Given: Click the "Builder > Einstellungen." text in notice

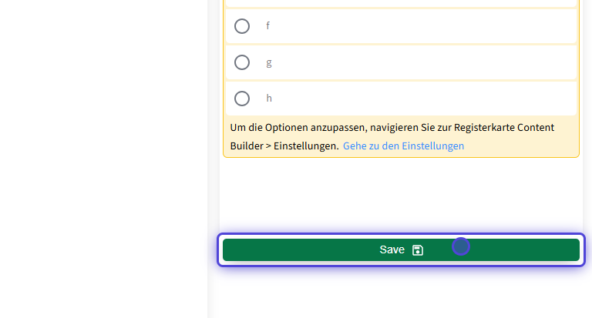Looking at the screenshot, I should [x=284, y=146].
